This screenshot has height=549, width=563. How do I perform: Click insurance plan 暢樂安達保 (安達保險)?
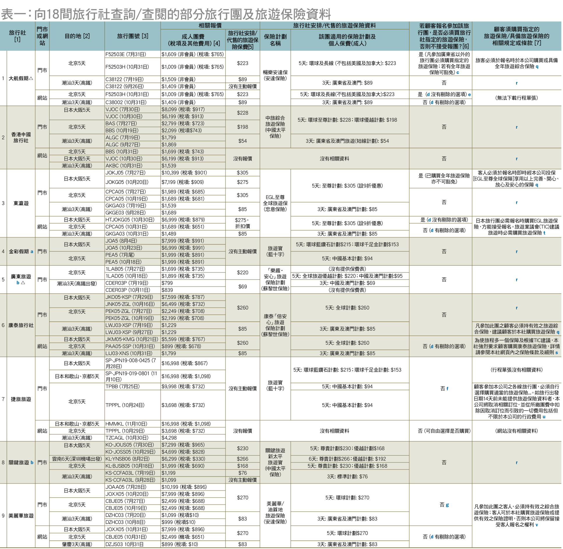tap(275, 75)
